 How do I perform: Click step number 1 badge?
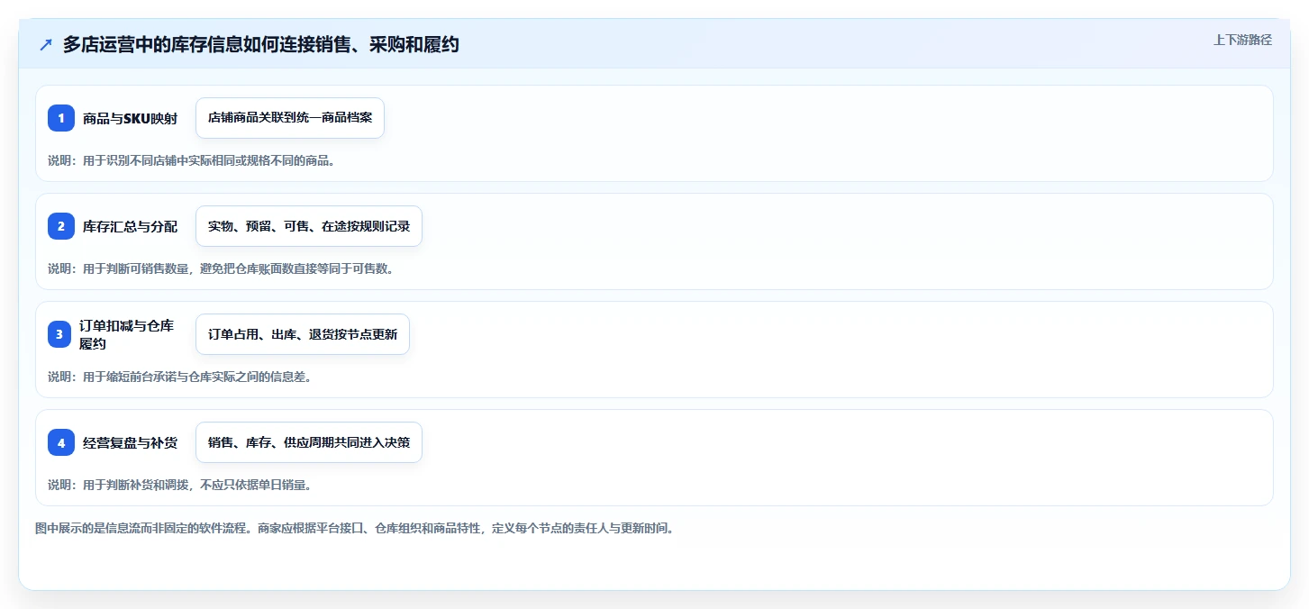coord(61,118)
